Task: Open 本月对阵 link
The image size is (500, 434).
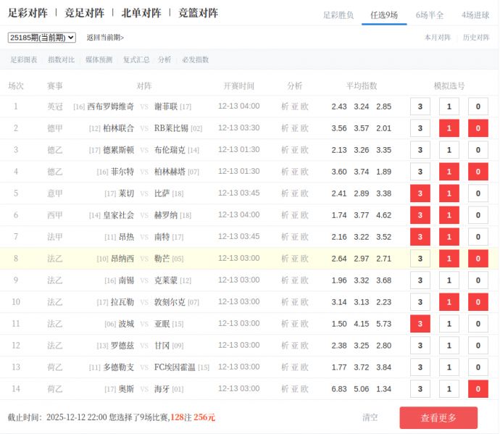Action: point(437,38)
